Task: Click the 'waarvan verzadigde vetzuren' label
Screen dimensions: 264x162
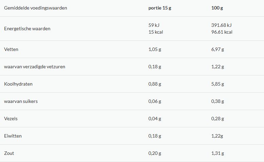Action: pos(35,67)
